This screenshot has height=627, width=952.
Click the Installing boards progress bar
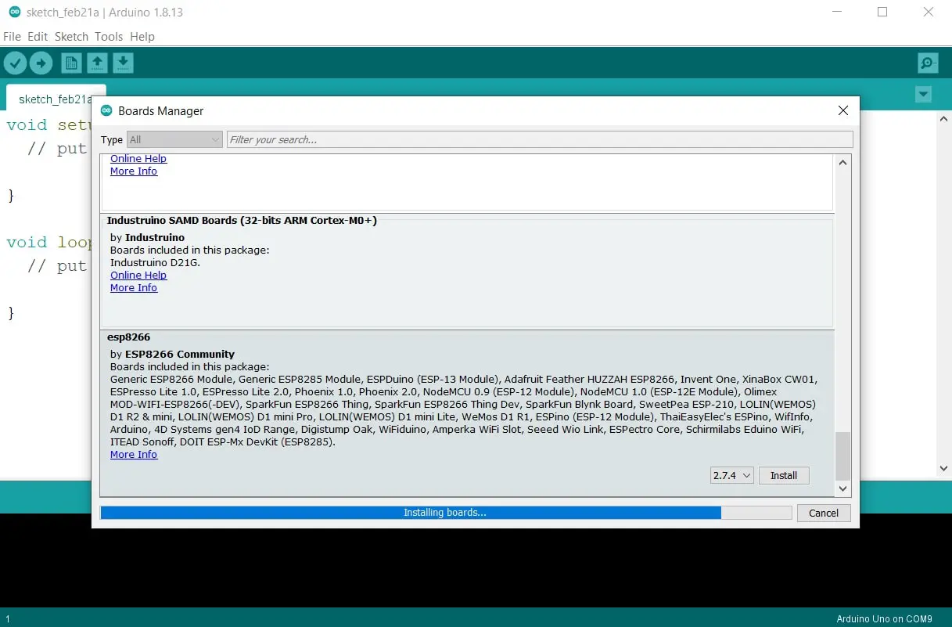(446, 513)
